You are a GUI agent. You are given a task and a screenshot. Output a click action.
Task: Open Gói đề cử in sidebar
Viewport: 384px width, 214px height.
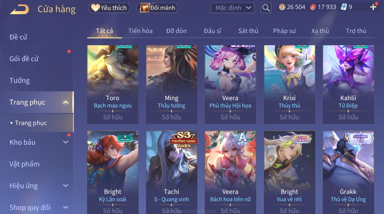(24, 59)
